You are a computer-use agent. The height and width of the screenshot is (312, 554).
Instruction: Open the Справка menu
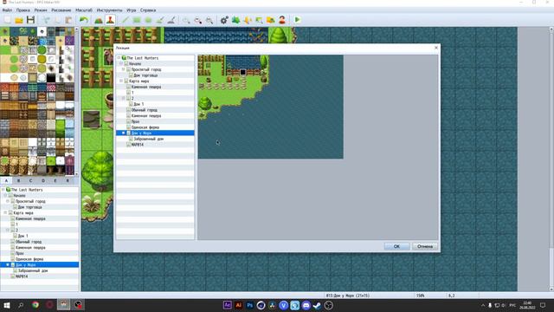[x=148, y=10]
